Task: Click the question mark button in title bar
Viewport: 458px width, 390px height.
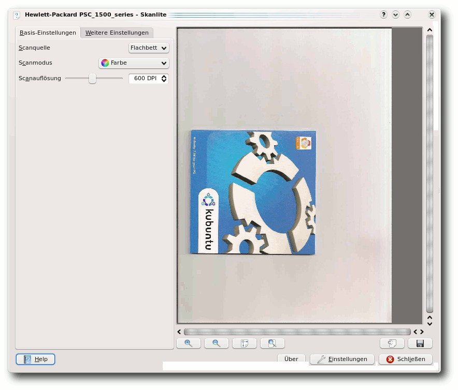Action: coord(383,14)
